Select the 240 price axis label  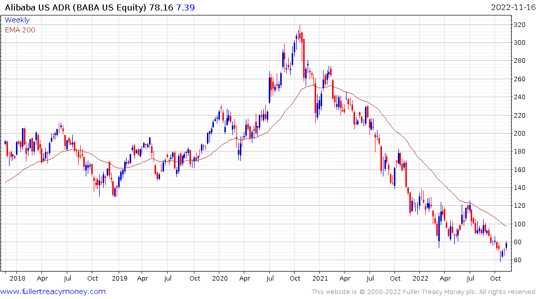(519, 97)
